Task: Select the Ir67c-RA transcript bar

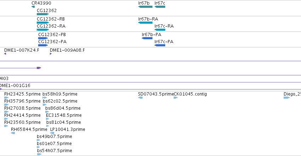Action: coord(160,30)
